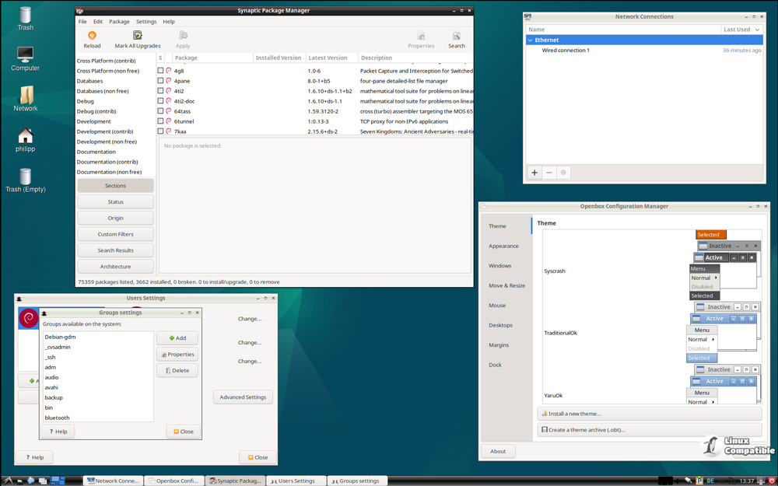Switch to the Appearance tab in Openbox
The width and height of the screenshot is (778, 486).
click(x=503, y=246)
